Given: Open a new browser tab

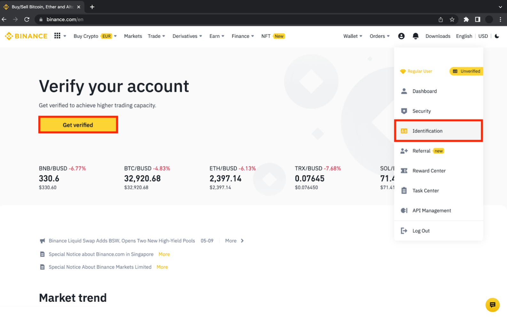Looking at the screenshot, I should coord(92,7).
